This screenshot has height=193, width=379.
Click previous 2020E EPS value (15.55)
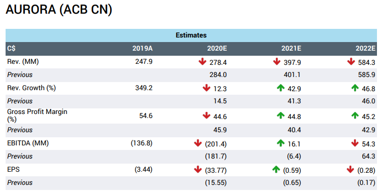(x=216, y=183)
